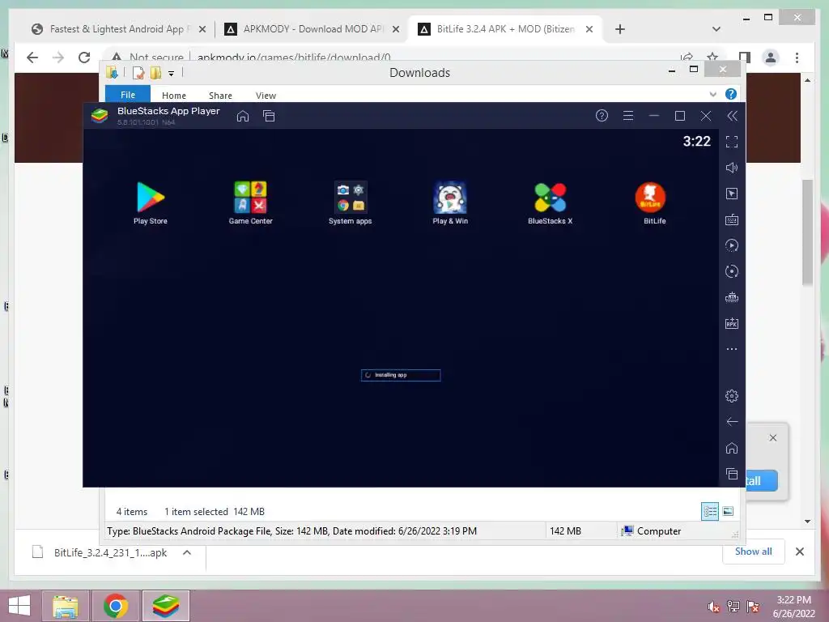The width and height of the screenshot is (829, 622).
Task: Open the BlueStacks hamburger menu
Action: 628,116
